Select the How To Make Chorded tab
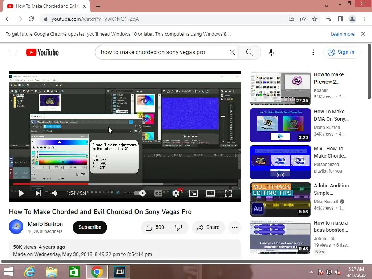The image size is (372, 279). click(x=46, y=6)
